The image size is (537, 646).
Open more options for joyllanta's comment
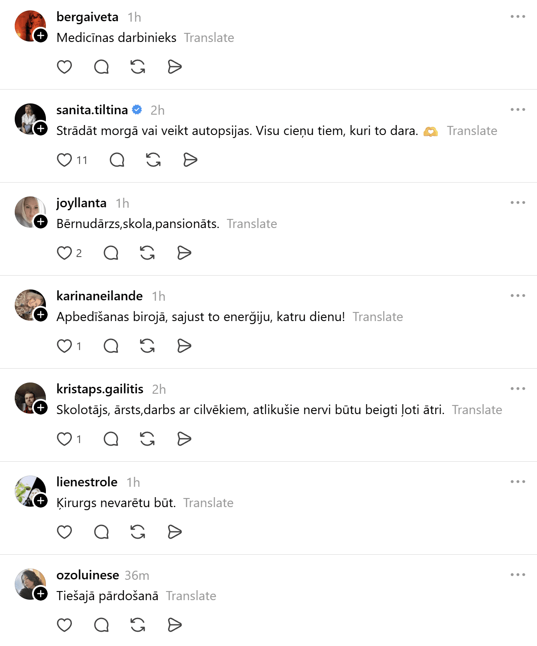518,203
